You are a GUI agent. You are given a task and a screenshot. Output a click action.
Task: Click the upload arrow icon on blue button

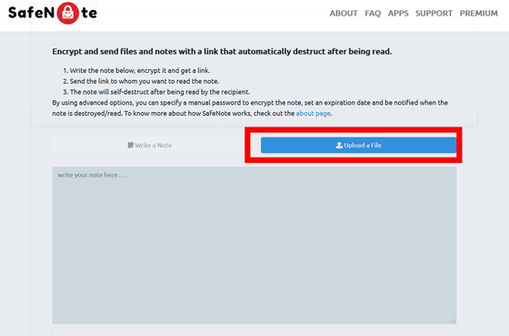coord(339,145)
